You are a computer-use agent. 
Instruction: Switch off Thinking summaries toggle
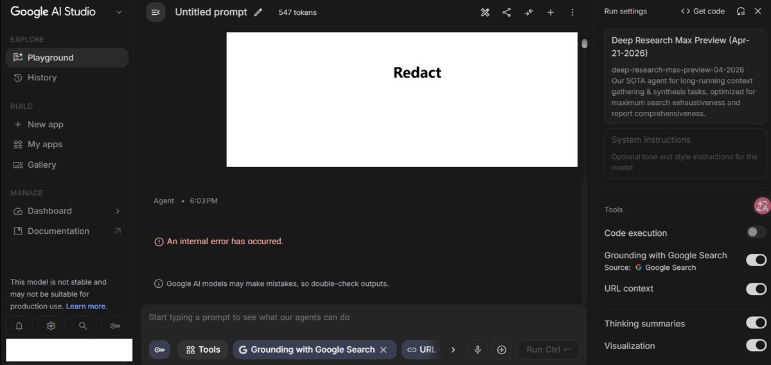click(756, 323)
